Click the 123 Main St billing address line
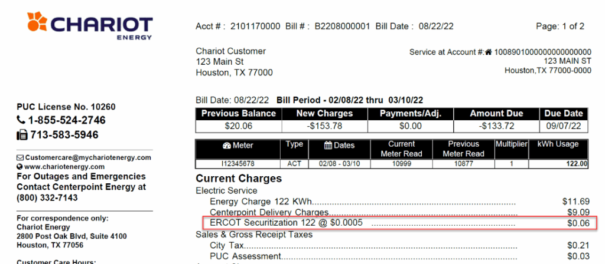 220,62
